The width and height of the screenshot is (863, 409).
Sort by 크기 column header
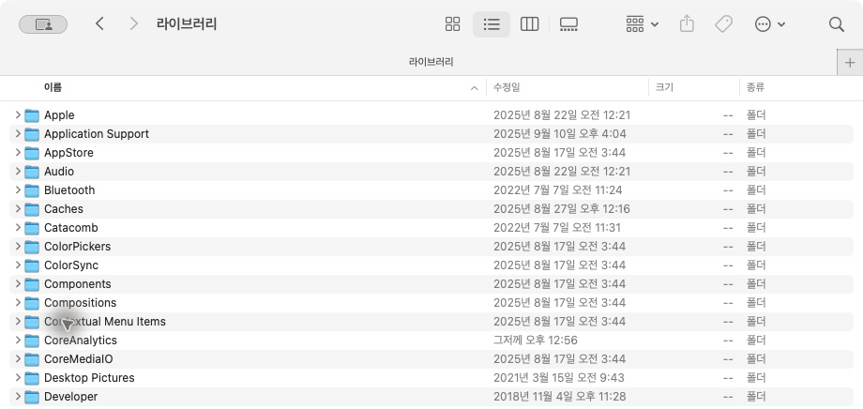click(x=664, y=87)
